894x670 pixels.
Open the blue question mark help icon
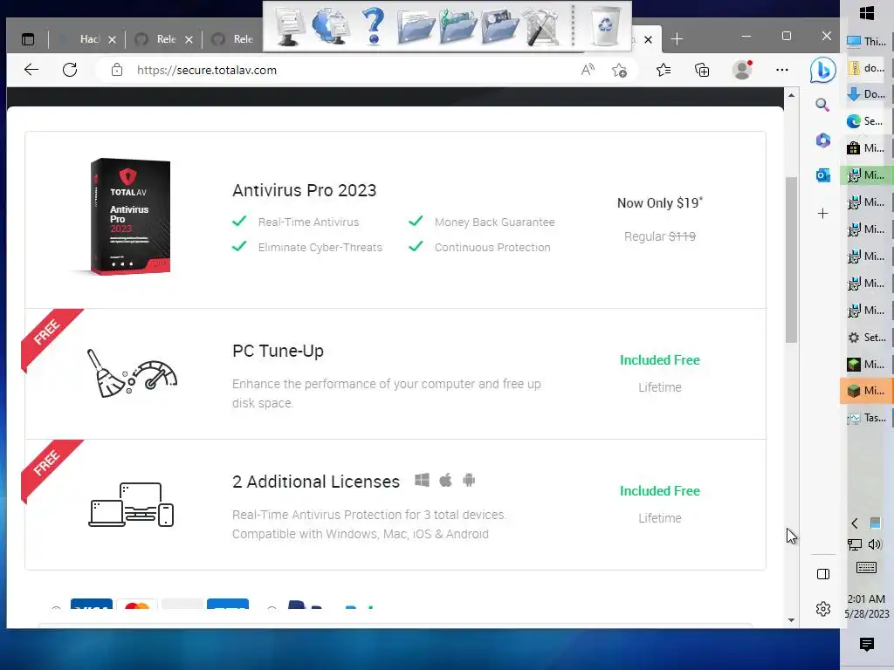click(374, 26)
